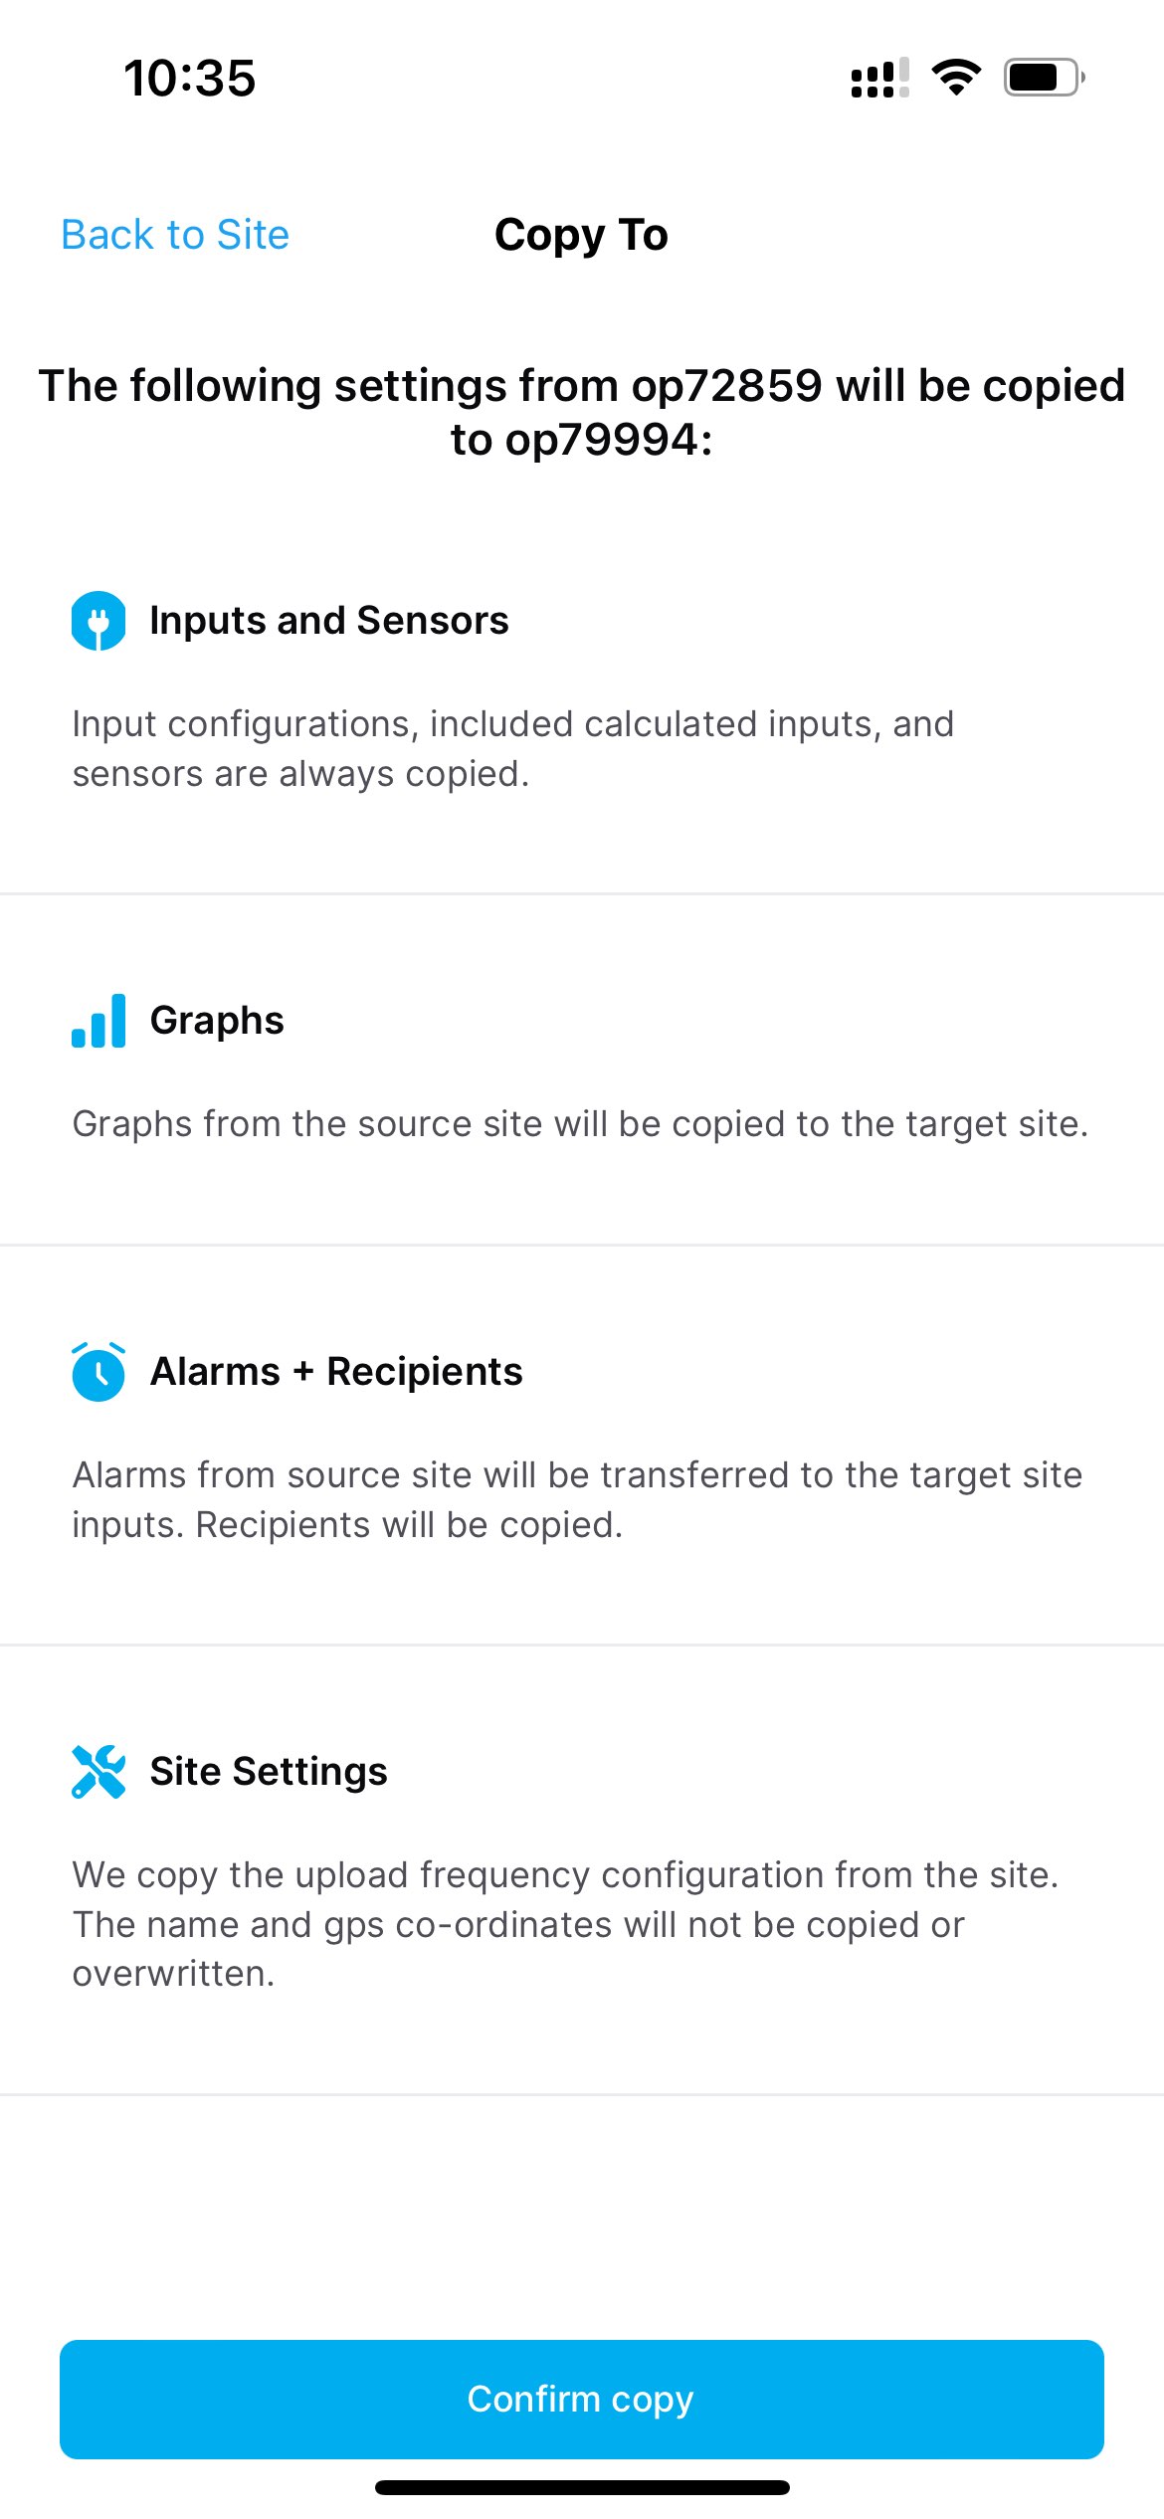Tap the plug icon for Inputs and Sensors
Image resolution: width=1164 pixels, height=2519 pixels.
(x=98, y=621)
